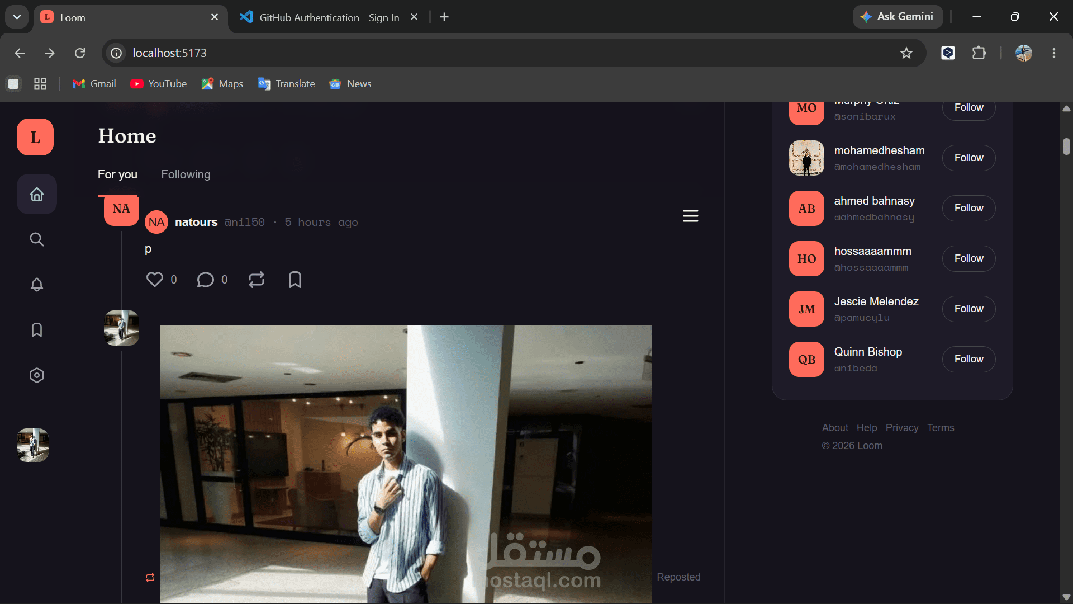Bookmark the natours post

[295, 279]
